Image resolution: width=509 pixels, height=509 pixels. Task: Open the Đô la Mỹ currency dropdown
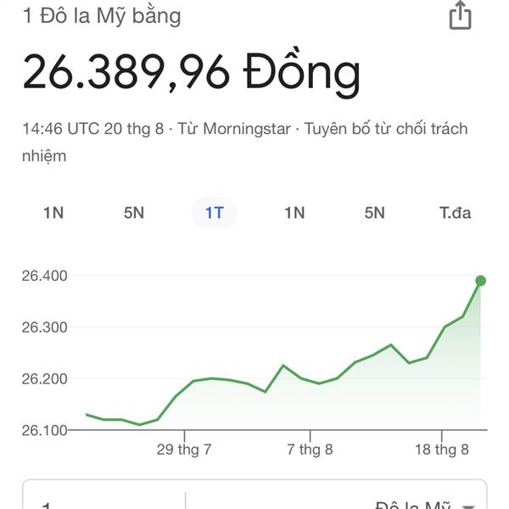point(412,505)
